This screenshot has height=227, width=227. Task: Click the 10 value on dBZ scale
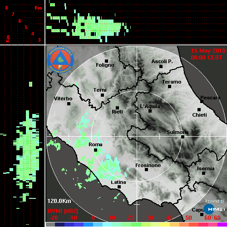112,218
